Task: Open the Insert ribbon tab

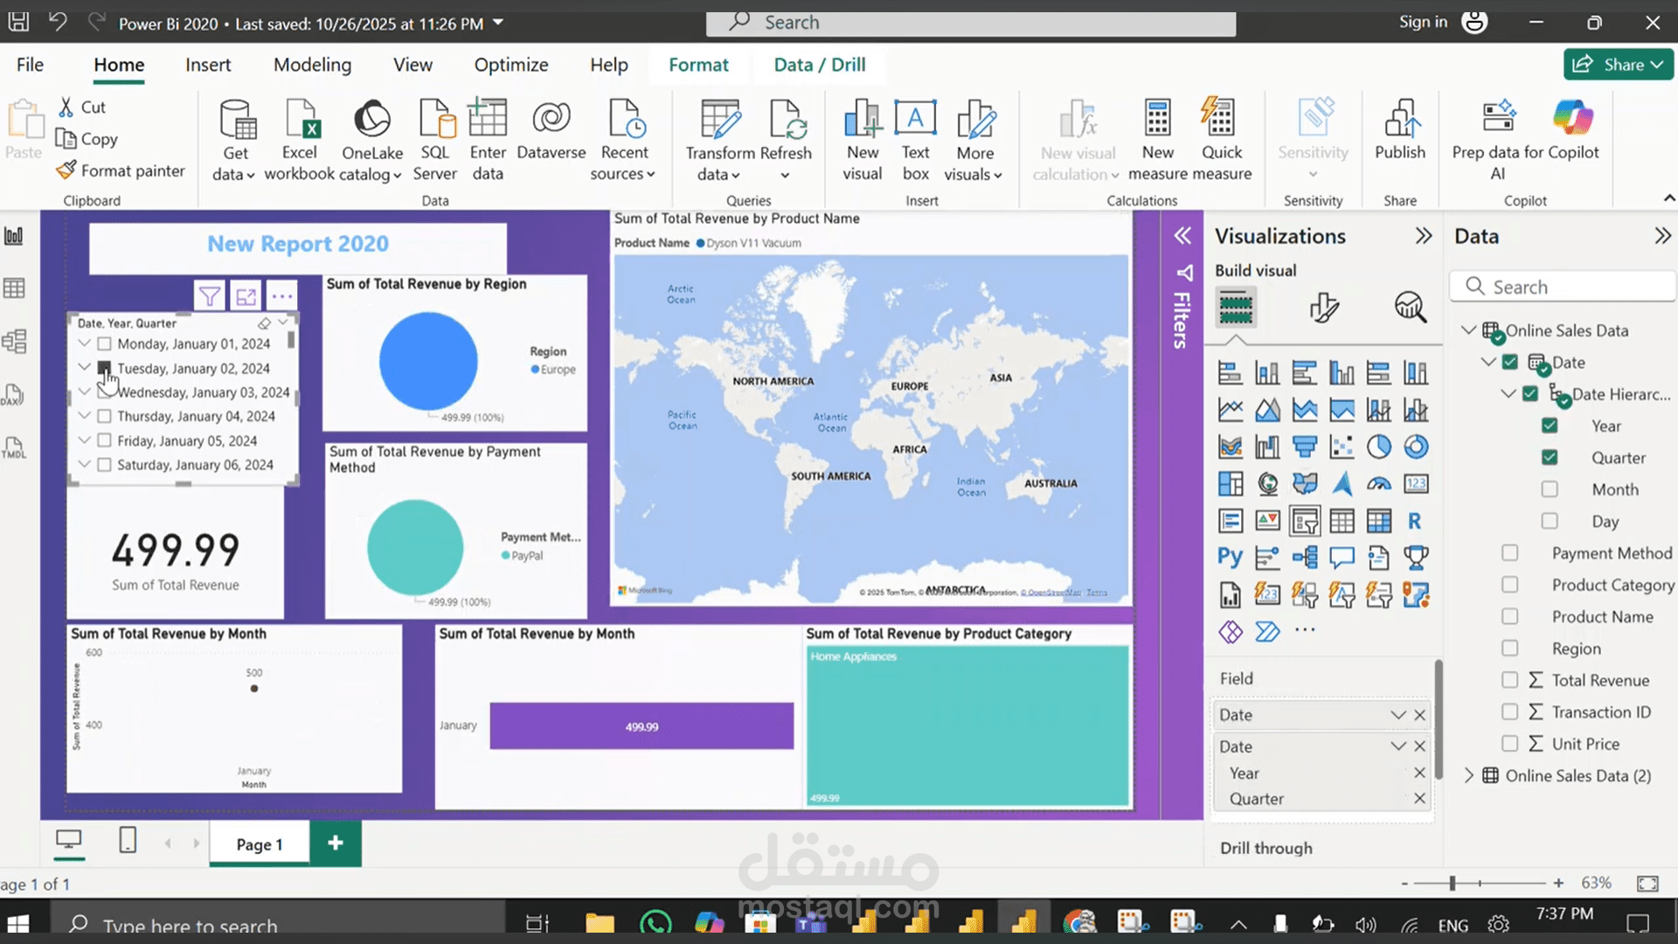Action: pyautogui.click(x=208, y=65)
